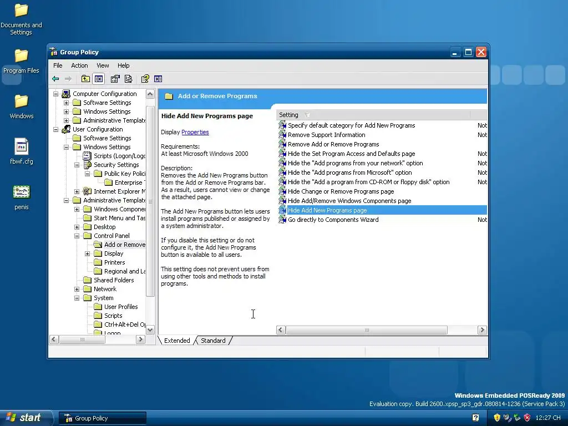568x426 pixels.
Task: Select 'Remove Add or Remove Programs' setting
Action: [333, 144]
